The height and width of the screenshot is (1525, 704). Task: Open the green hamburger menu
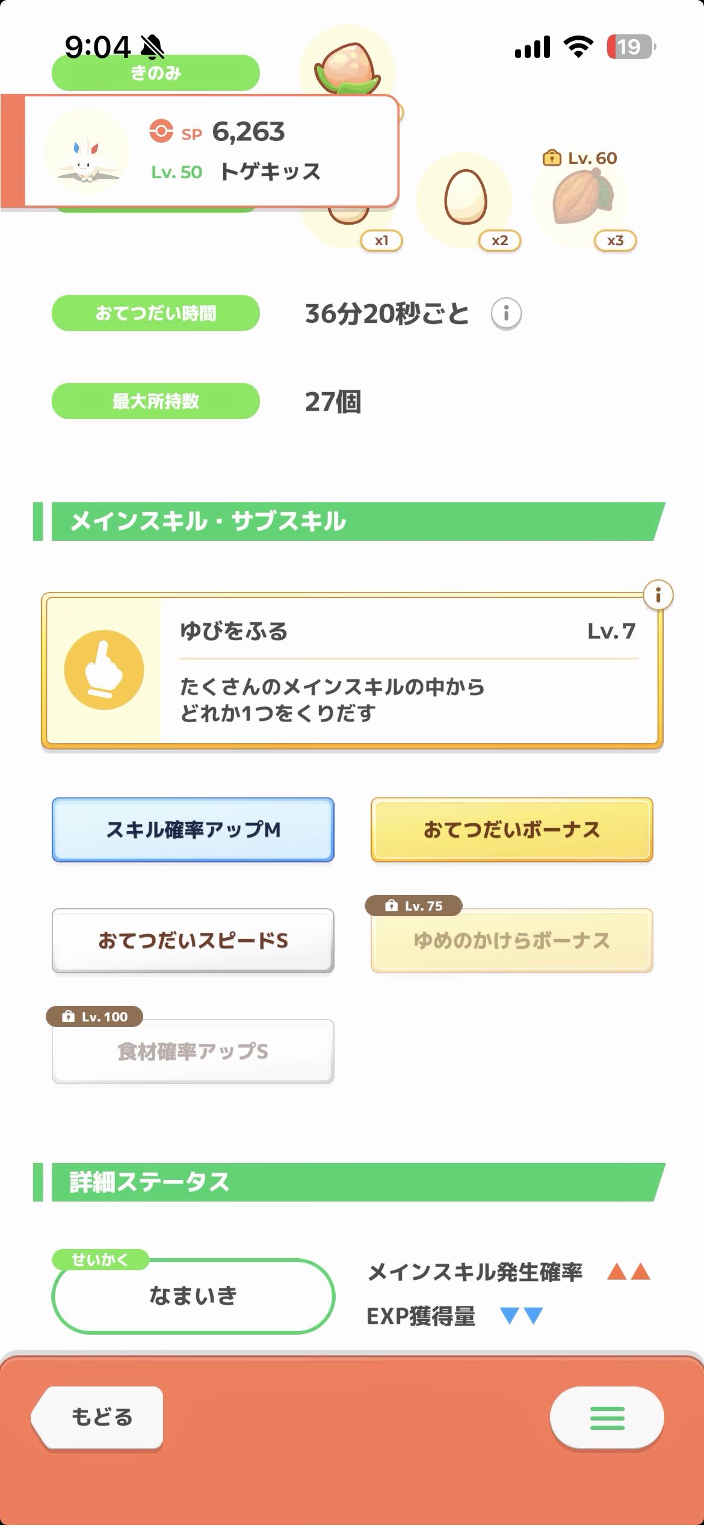tap(607, 1418)
